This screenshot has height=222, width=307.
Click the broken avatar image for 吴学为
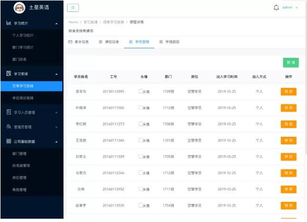pyautogui.click(x=141, y=92)
